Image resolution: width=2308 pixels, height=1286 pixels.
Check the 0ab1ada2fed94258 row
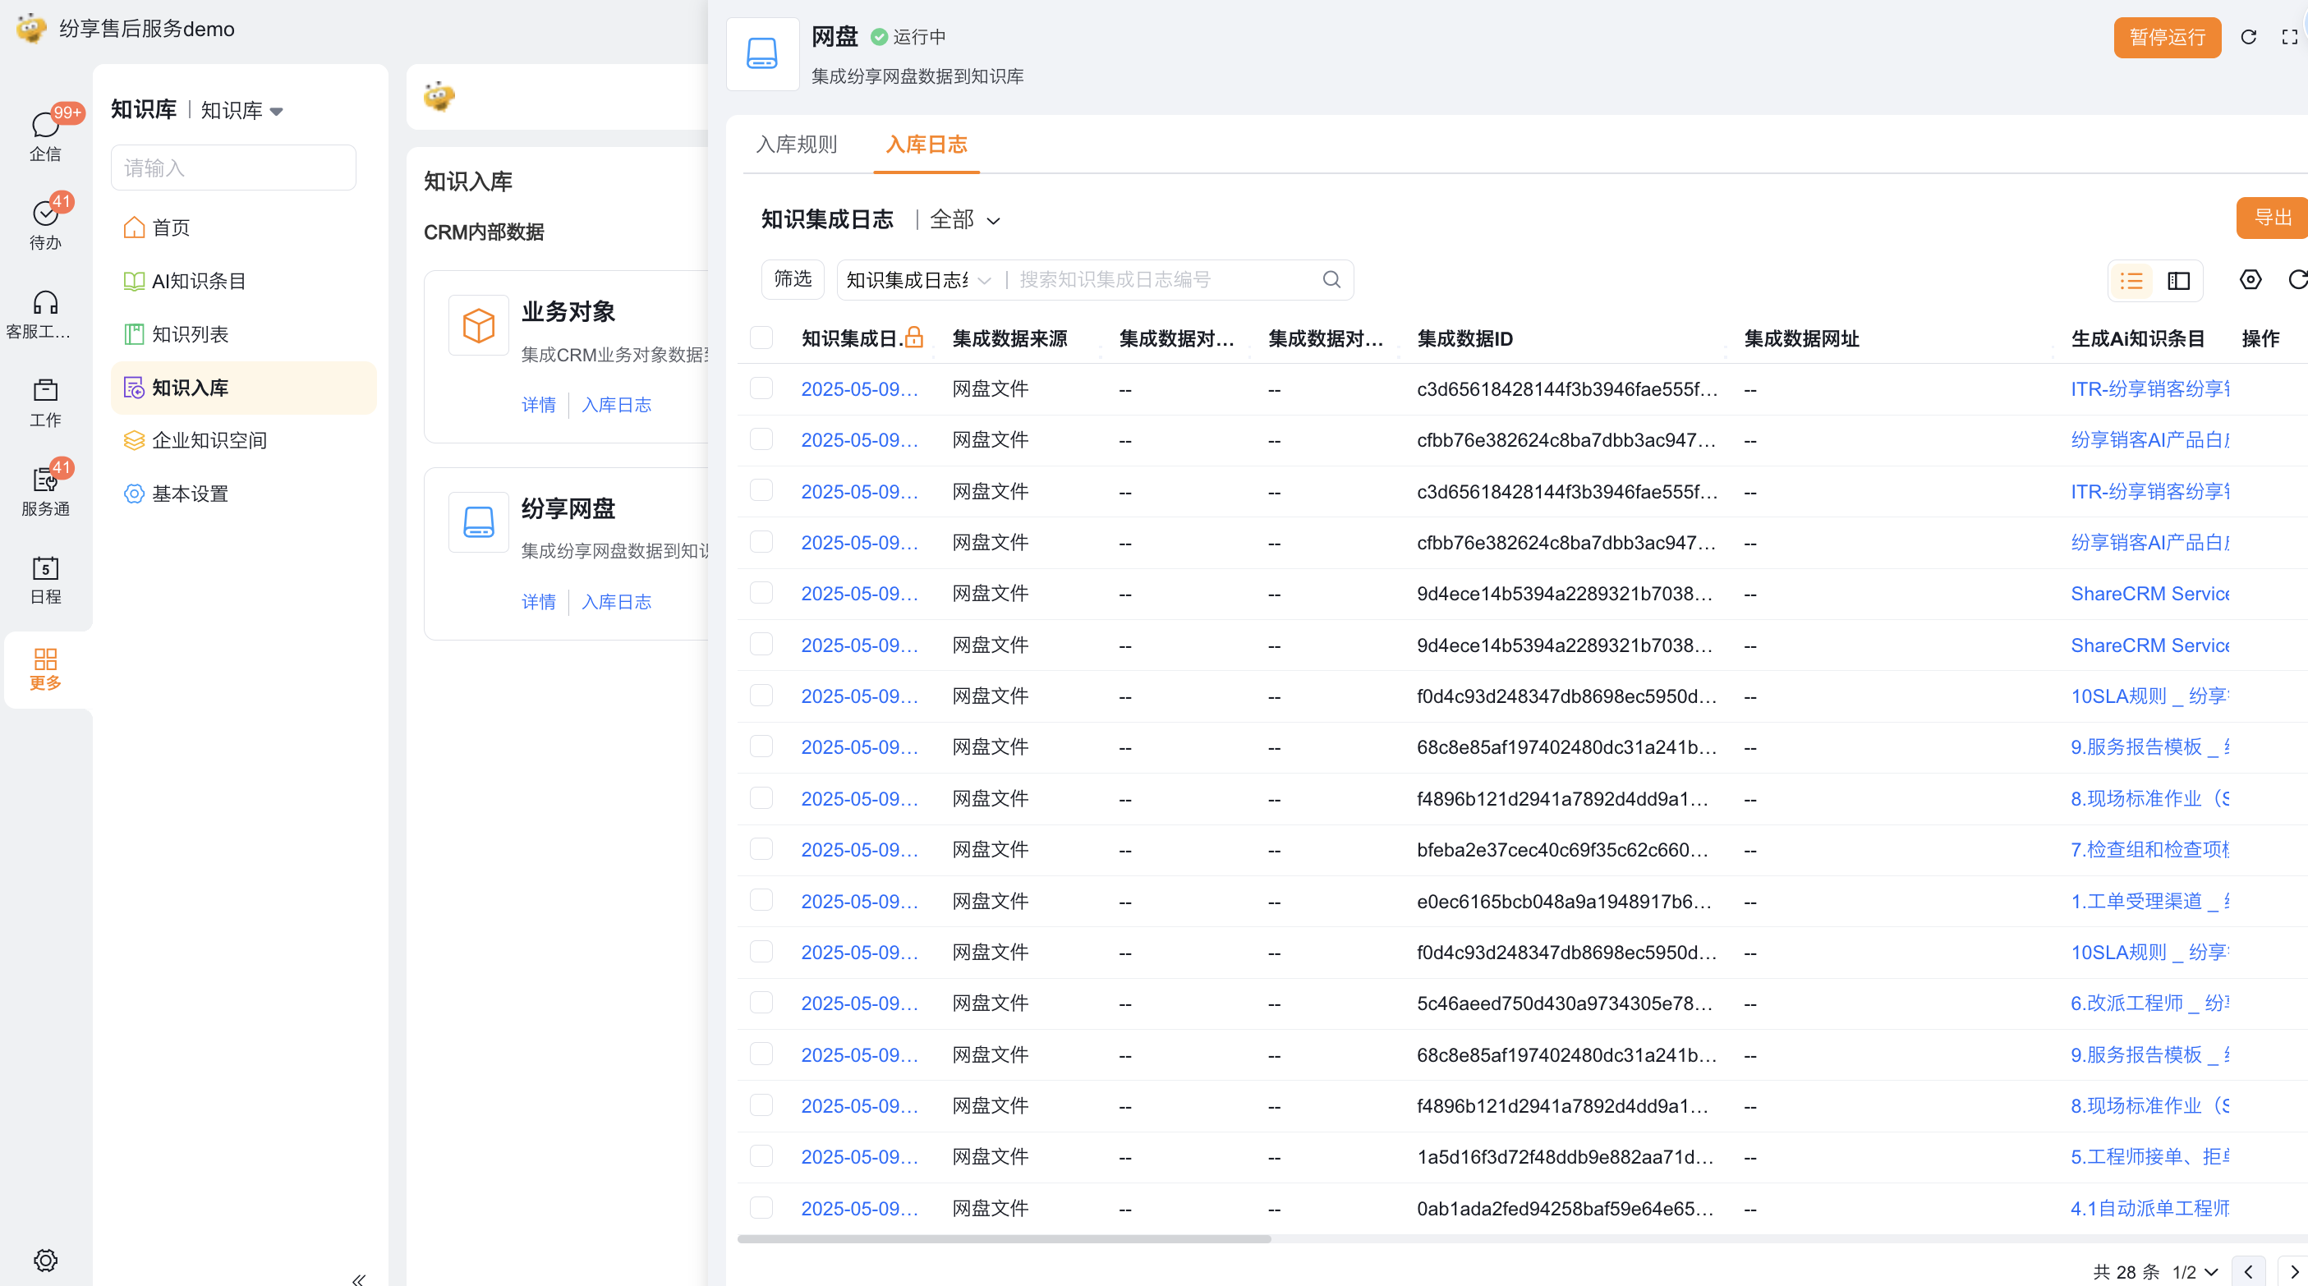pos(761,1207)
